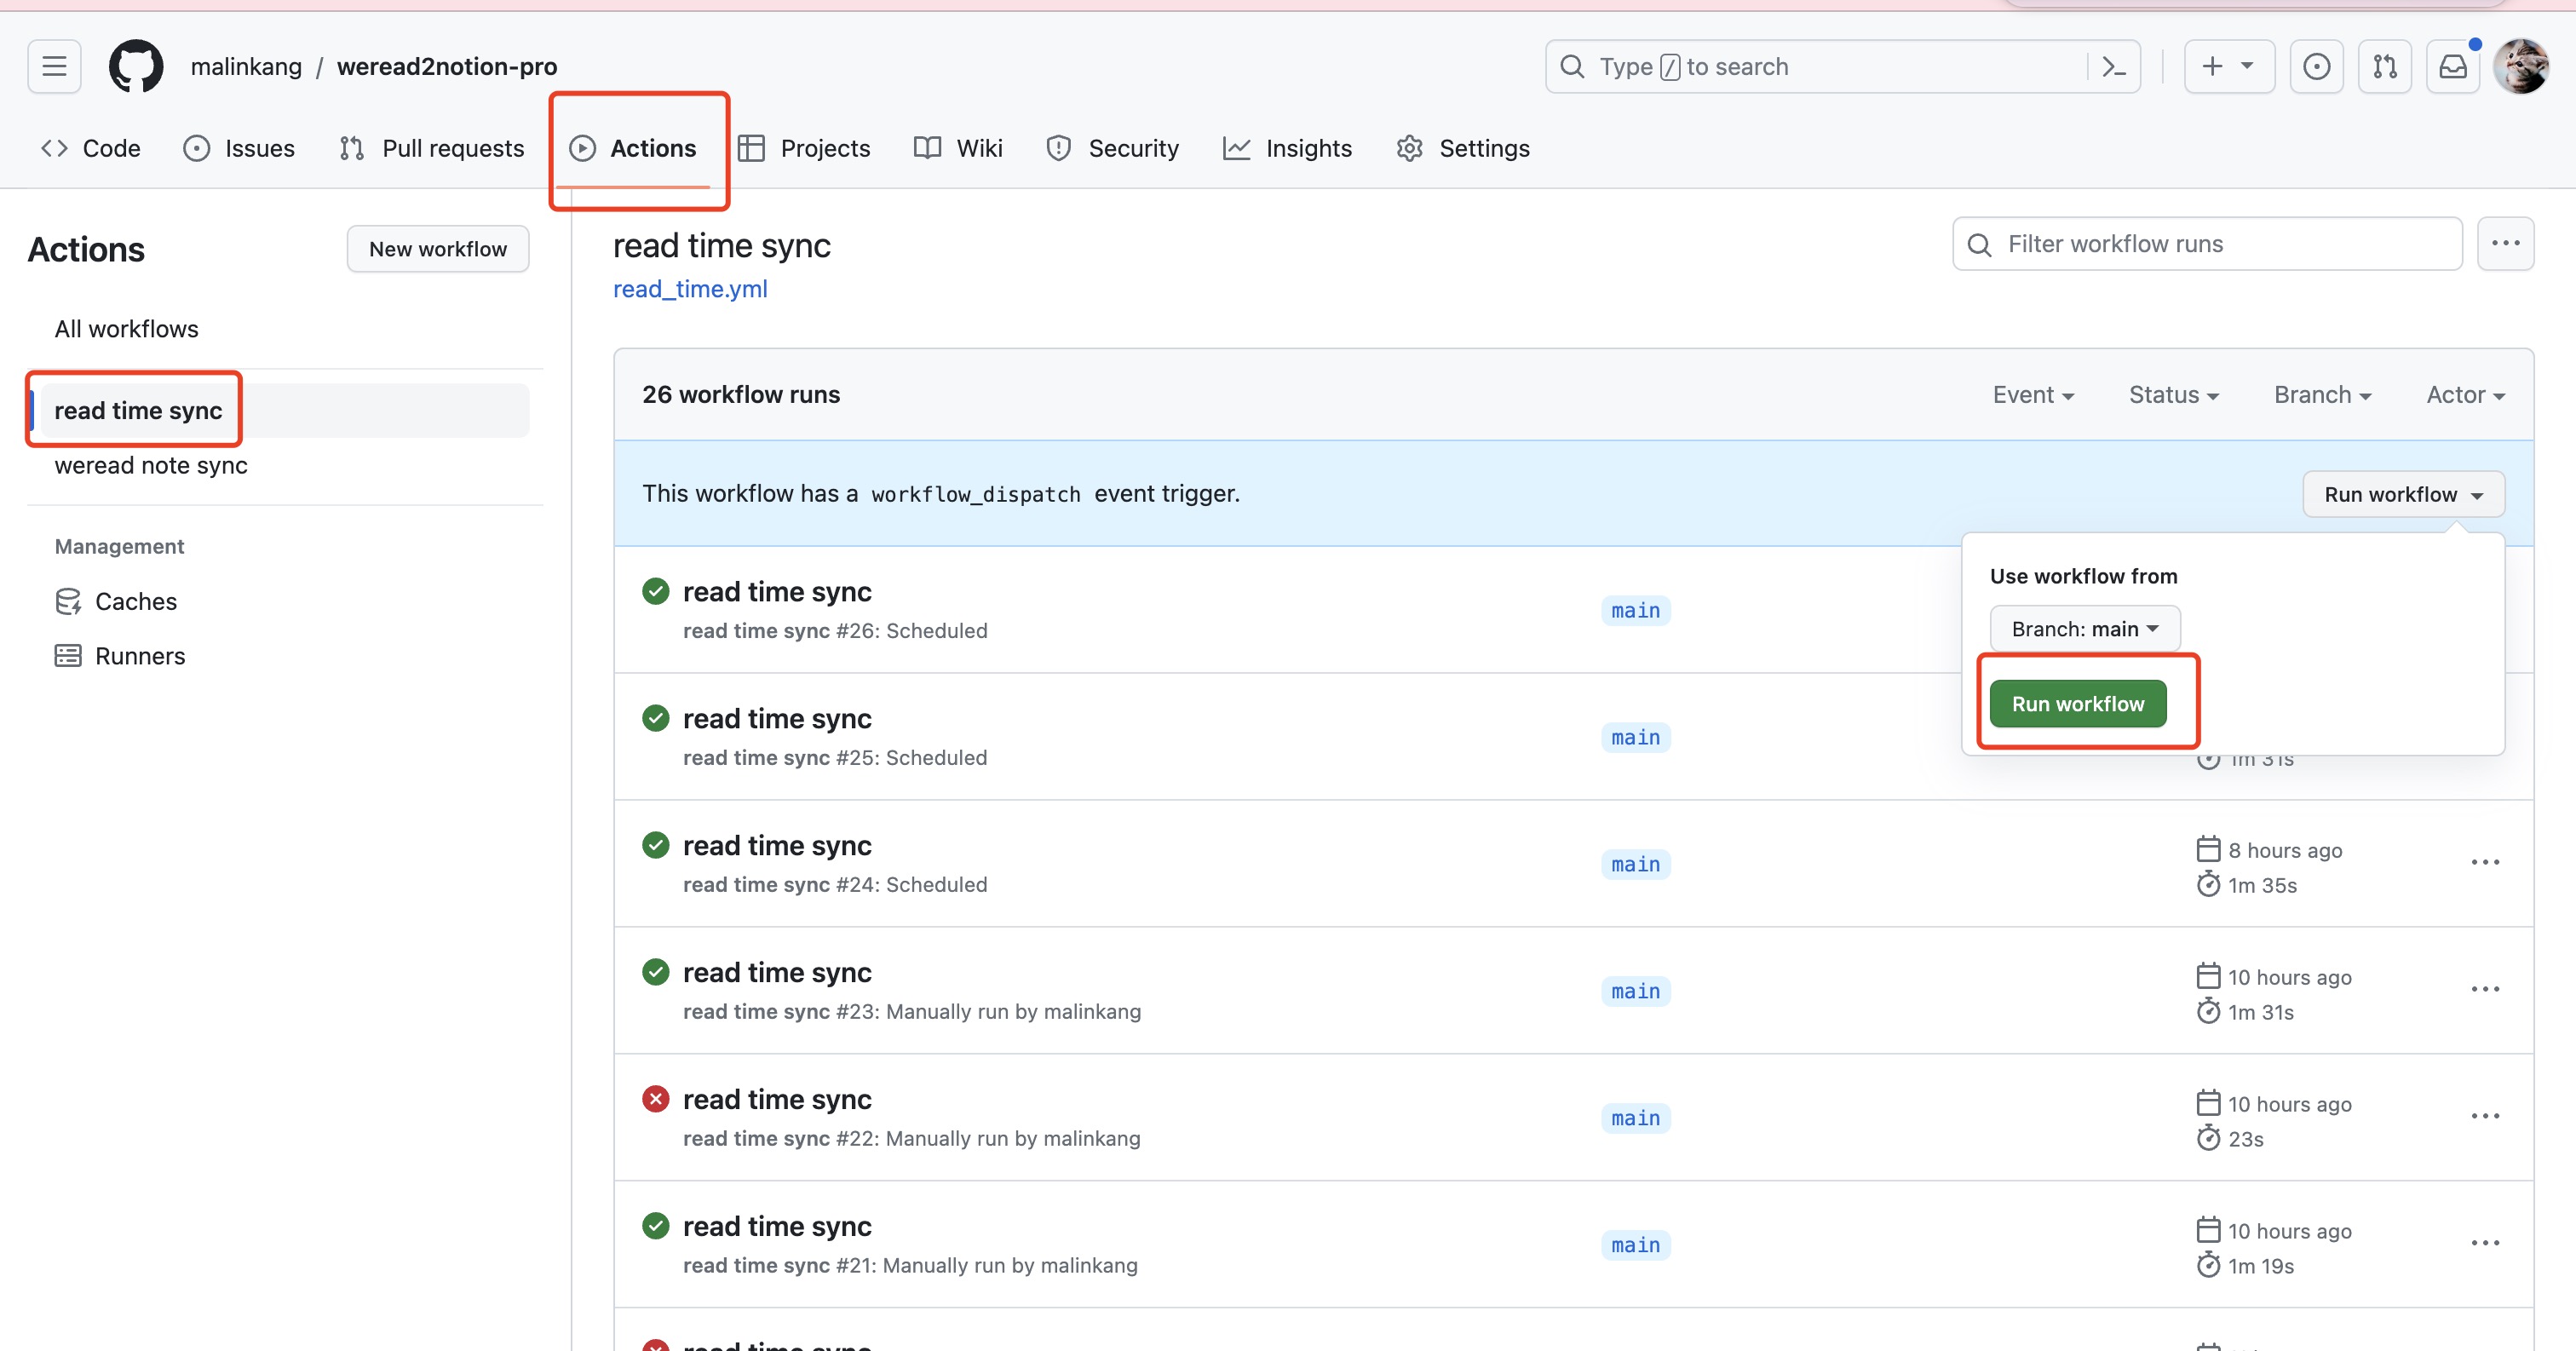The image size is (2576, 1351).
Task: Open pull requests icon in header
Action: (2384, 67)
